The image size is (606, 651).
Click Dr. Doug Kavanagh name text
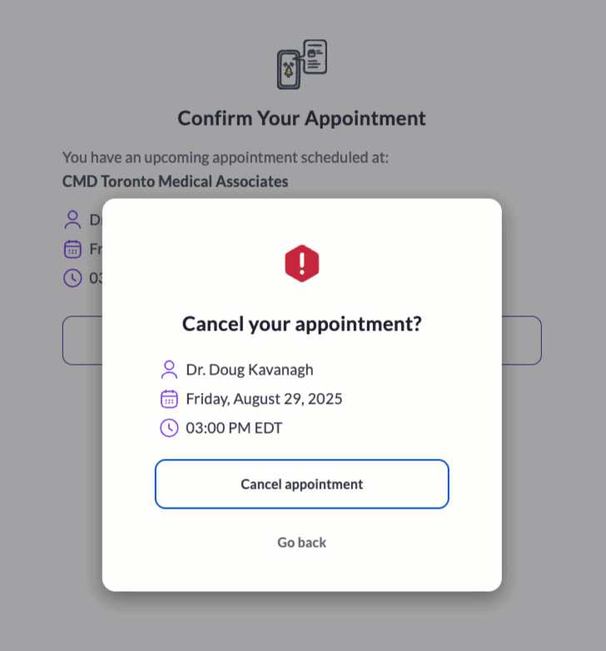point(250,370)
